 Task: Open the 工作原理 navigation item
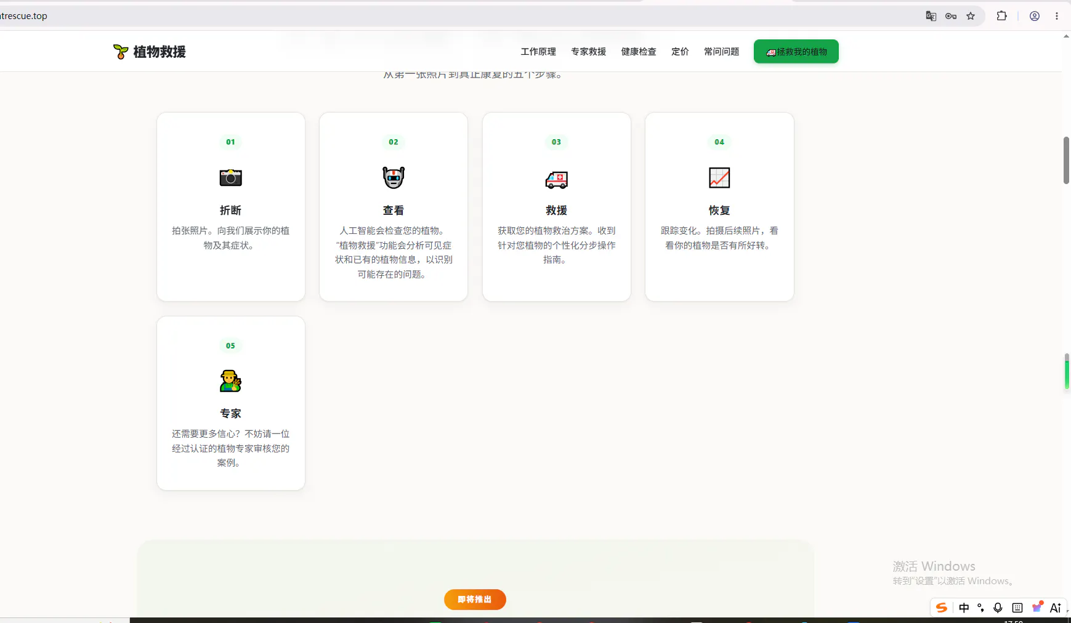[538, 52]
